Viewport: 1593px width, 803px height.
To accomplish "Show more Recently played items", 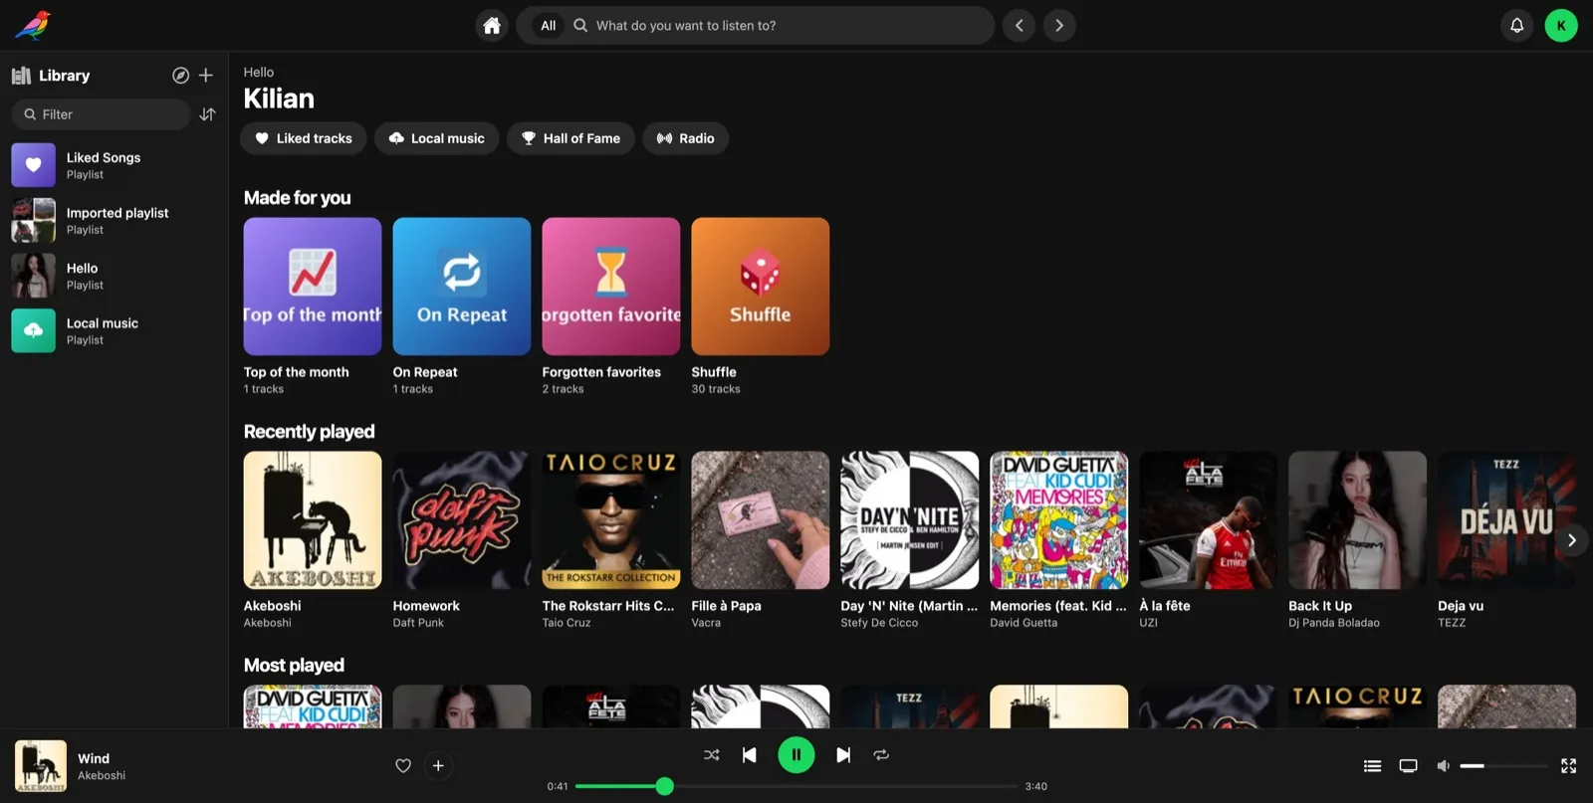I will pyautogui.click(x=1572, y=540).
